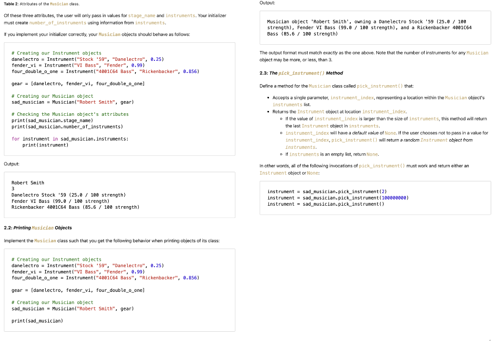The height and width of the screenshot is (341, 499).
Task: Click output 'Rickenbacker 4001C64 Bass (85.6 / 100 strength)'
Action: pos(76,207)
